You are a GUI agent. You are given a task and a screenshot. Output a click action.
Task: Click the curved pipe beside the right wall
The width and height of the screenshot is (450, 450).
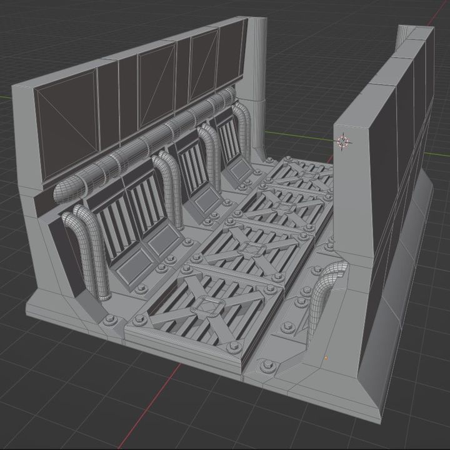point(324,295)
